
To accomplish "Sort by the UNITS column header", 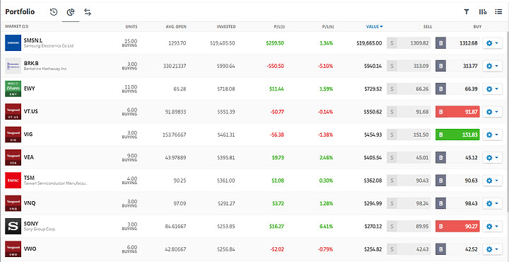I will 131,27.
